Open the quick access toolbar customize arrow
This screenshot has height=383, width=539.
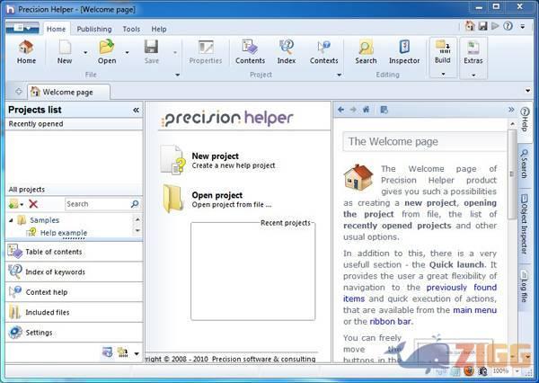pos(523,26)
